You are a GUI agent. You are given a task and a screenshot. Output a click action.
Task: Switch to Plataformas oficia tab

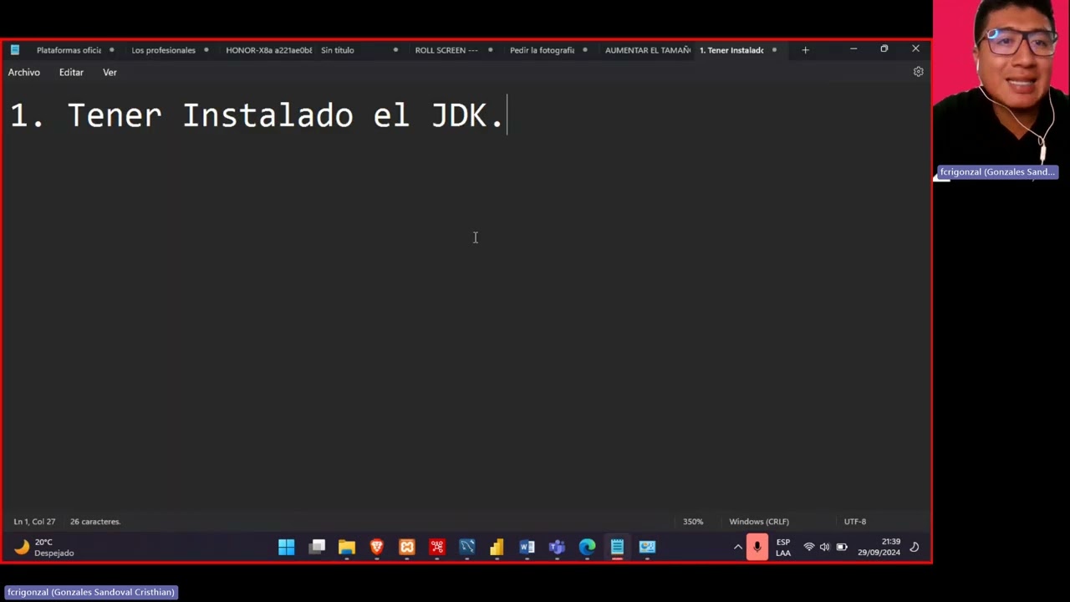[x=69, y=50]
